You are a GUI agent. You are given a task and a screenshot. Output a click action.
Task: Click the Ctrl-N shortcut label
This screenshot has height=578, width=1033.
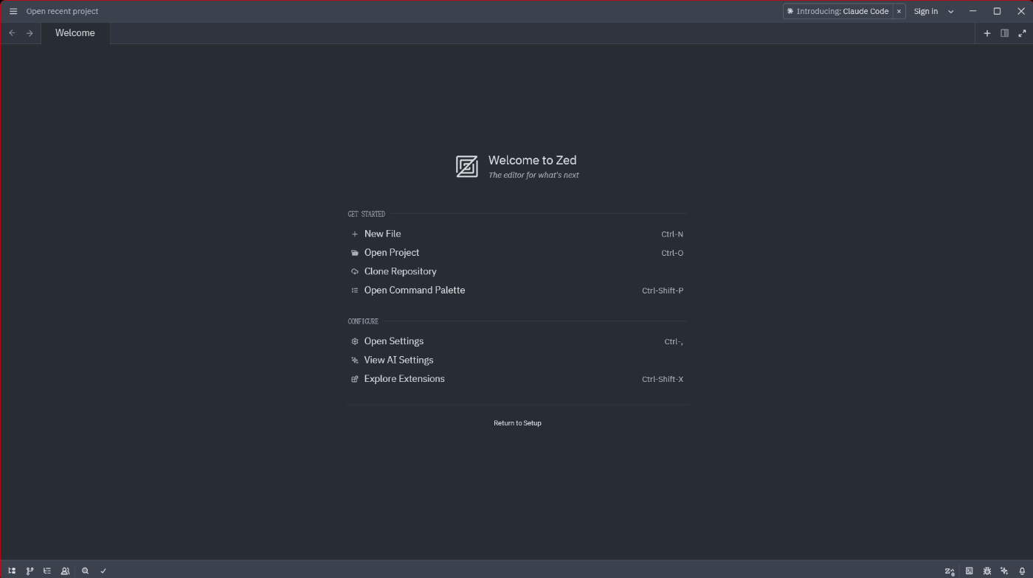click(672, 234)
